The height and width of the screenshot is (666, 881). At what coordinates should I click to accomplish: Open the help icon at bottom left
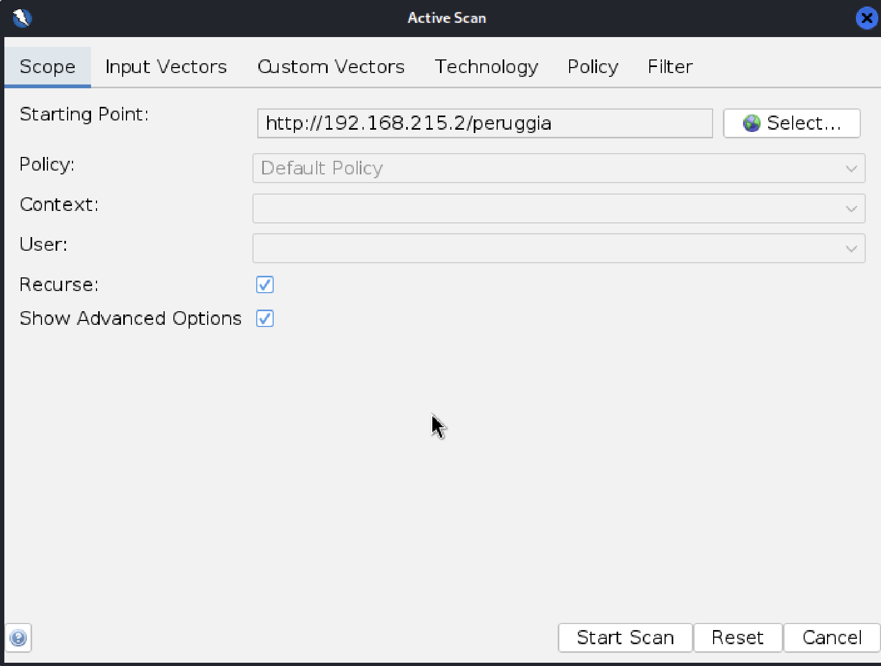click(x=18, y=638)
